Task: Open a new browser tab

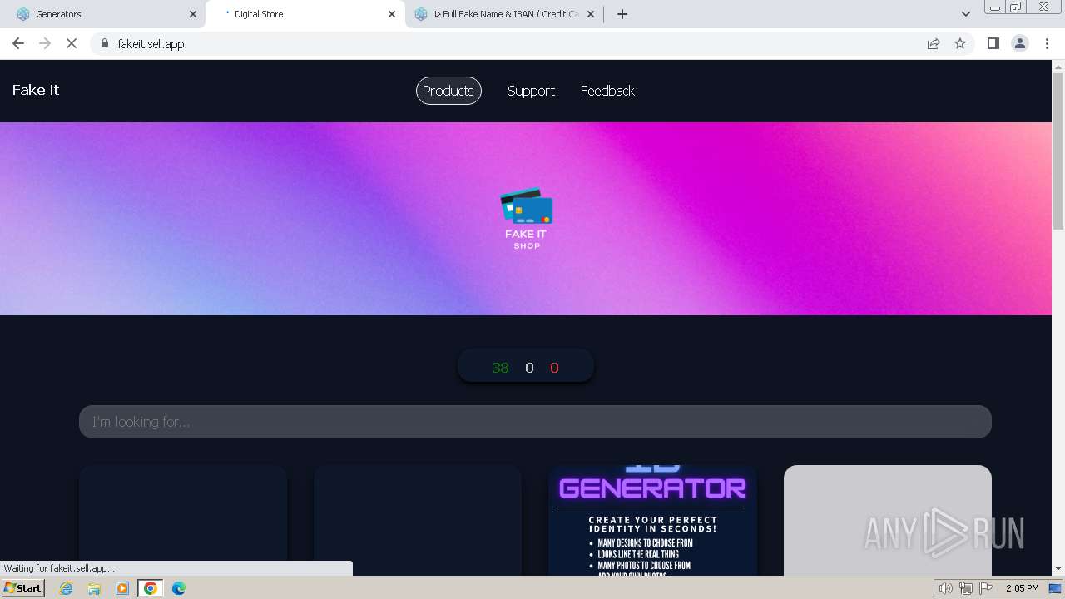Action: [622, 14]
